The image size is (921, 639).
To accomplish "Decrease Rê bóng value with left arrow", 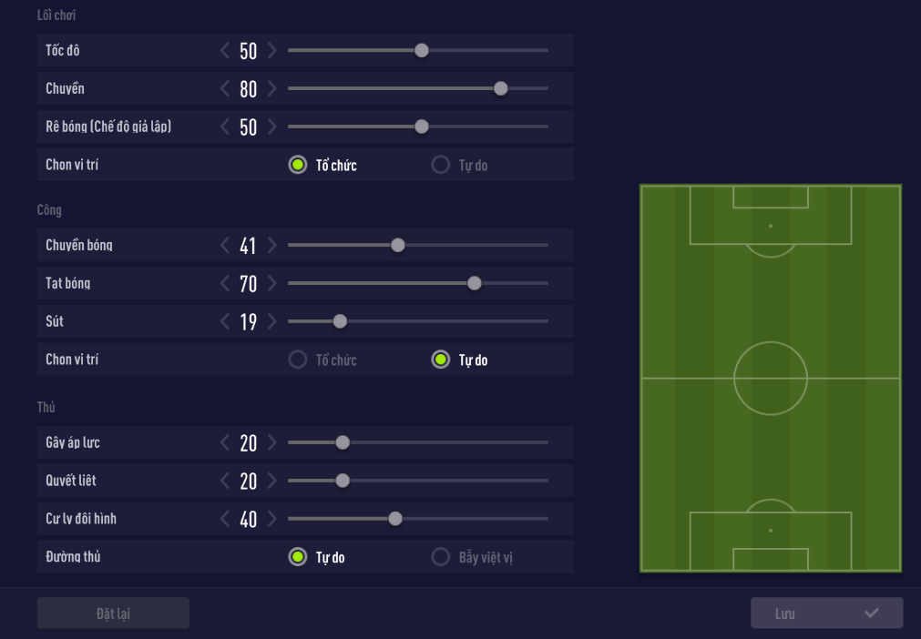I will tap(225, 127).
